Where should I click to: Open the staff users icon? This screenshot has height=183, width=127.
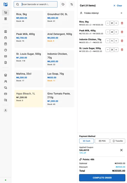point(5,81)
